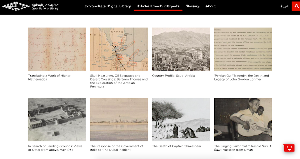Open the oud musician photo thumbnail
Screen dimensions: 300x159
pyautogui.click(x=243, y=120)
